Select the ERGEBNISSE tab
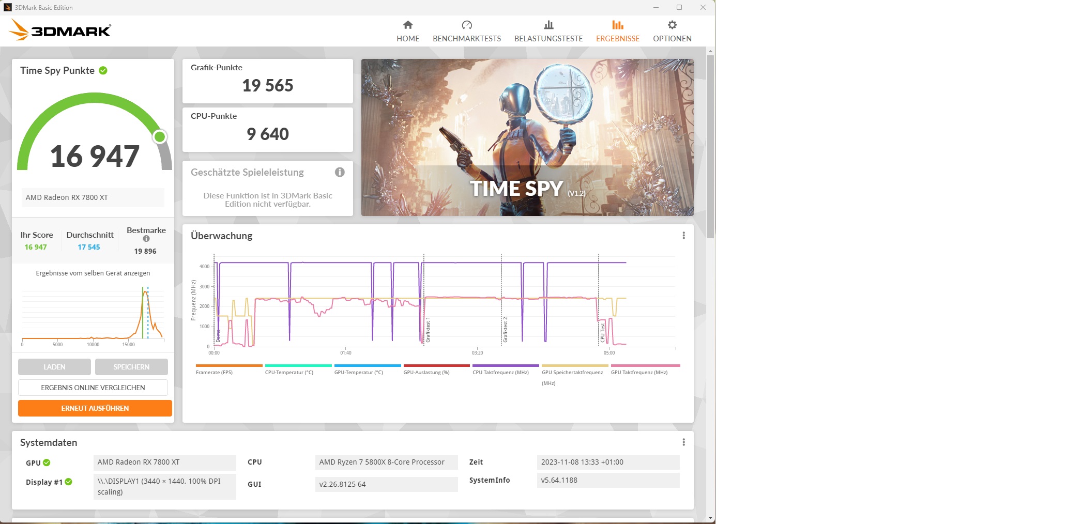The height and width of the screenshot is (524, 1067). click(x=618, y=31)
